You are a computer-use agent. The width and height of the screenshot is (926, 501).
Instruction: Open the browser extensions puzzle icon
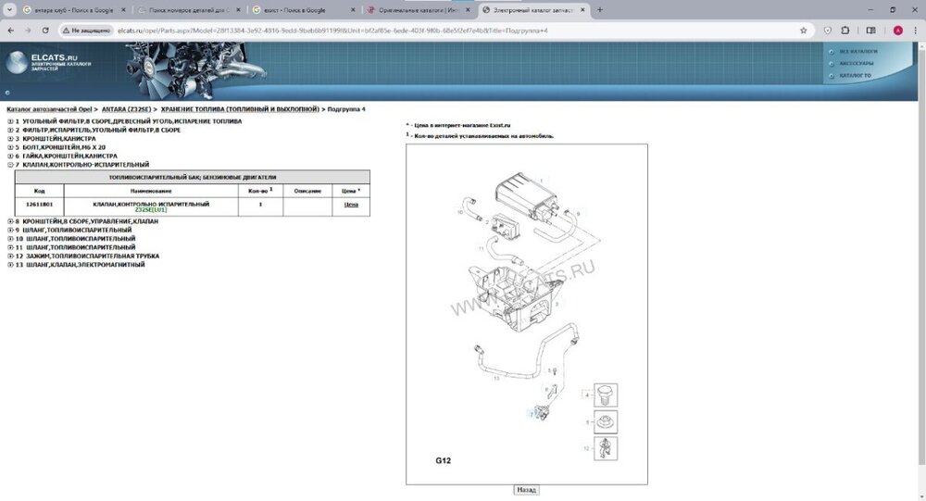click(845, 30)
